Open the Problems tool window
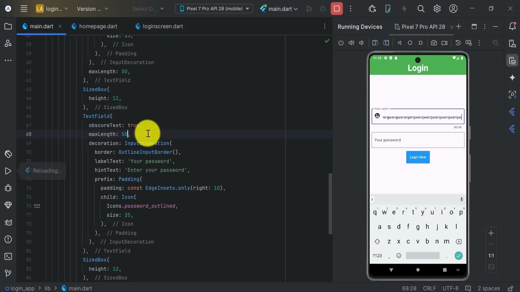 click(x=8, y=239)
